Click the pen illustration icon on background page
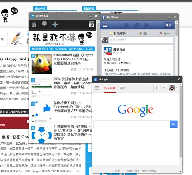Viewport: 192px width, 175px height. click(x=17, y=38)
